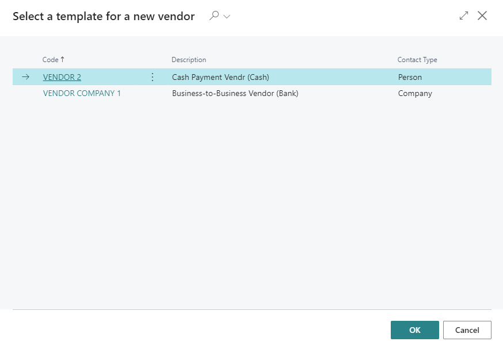Open the VENDOR COMPANY 1 template link

coord(82,93)
